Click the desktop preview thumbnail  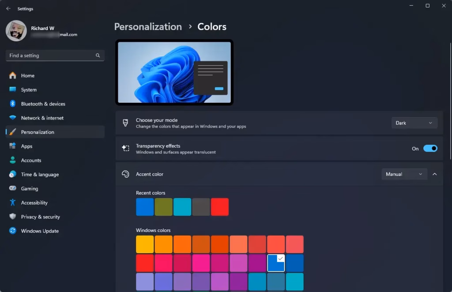click(x=174, y=72)
